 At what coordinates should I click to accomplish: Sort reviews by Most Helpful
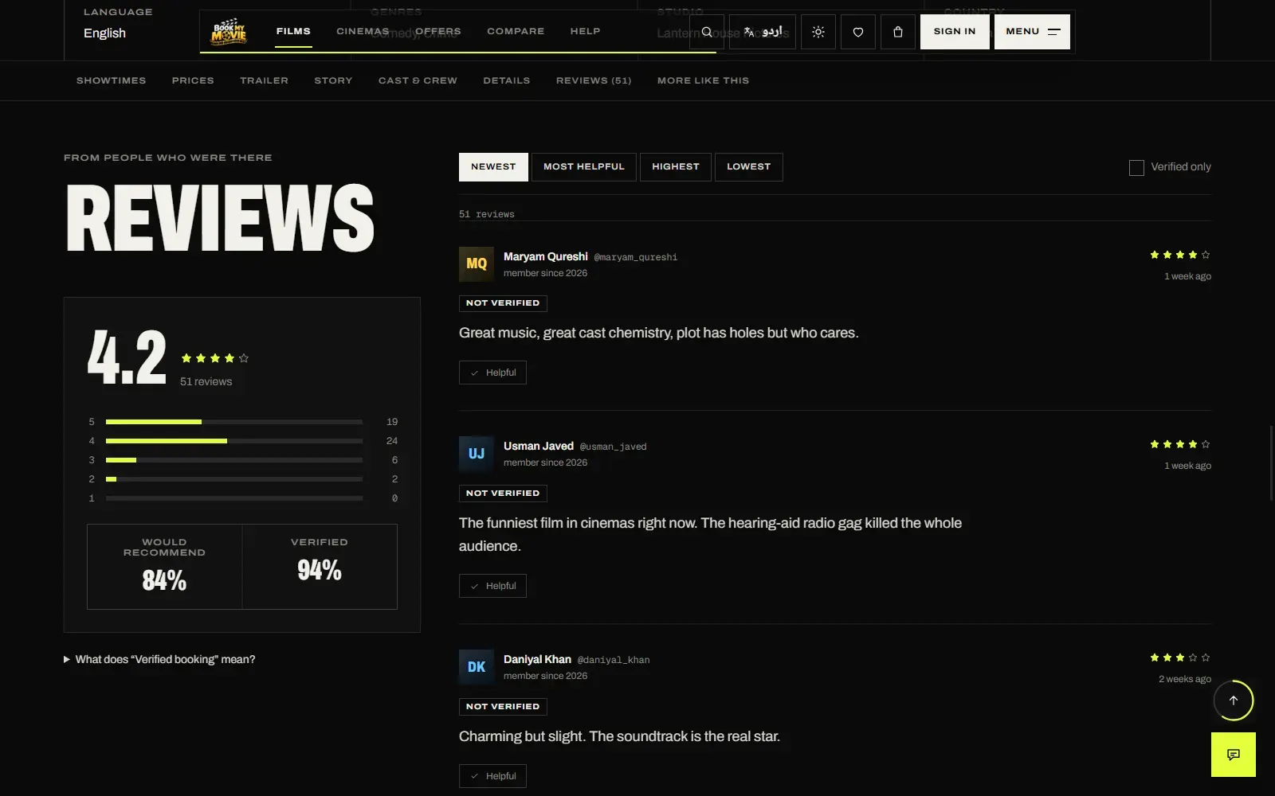[x=584, y=167]
